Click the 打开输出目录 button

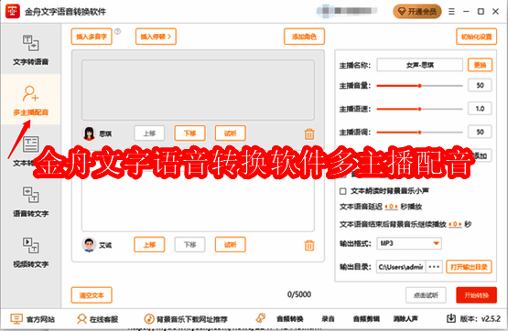[469, 267]
